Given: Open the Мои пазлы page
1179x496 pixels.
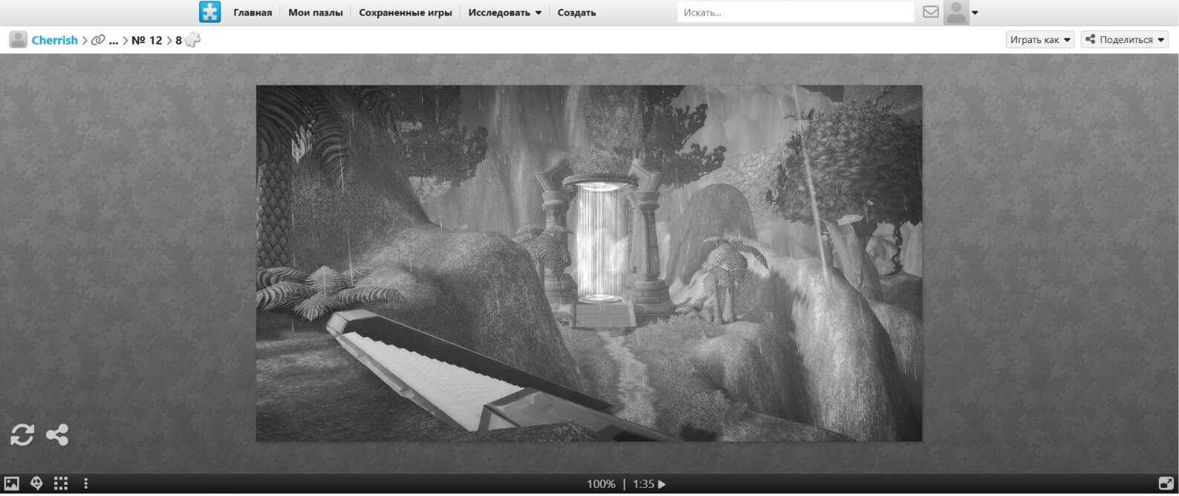Looking at the screenshot, I should [316, 13].
